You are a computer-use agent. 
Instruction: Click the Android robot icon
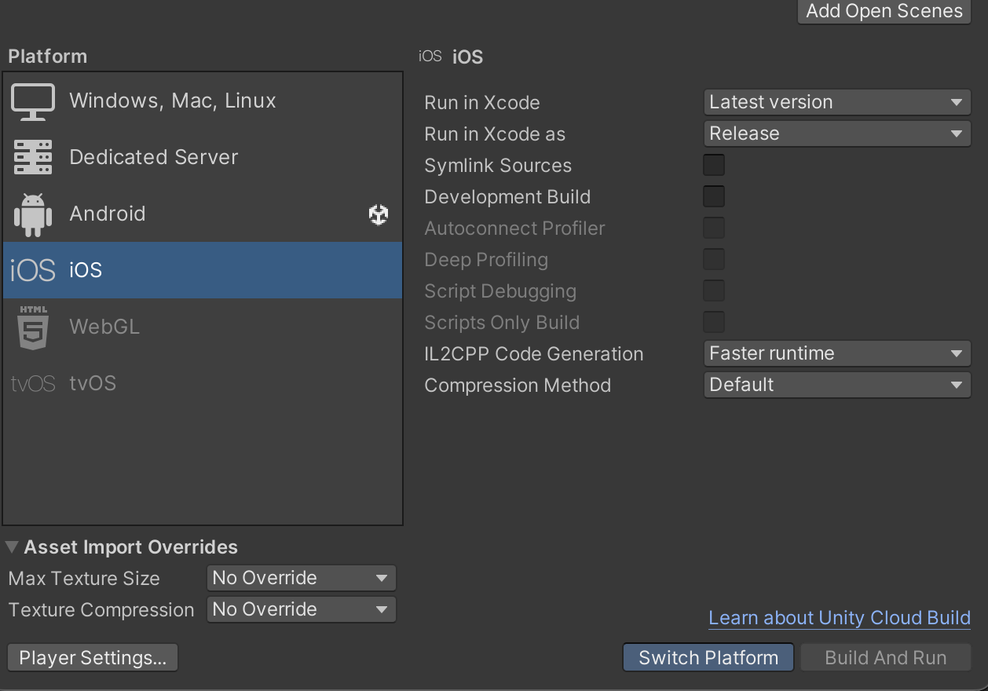(32, 213)
